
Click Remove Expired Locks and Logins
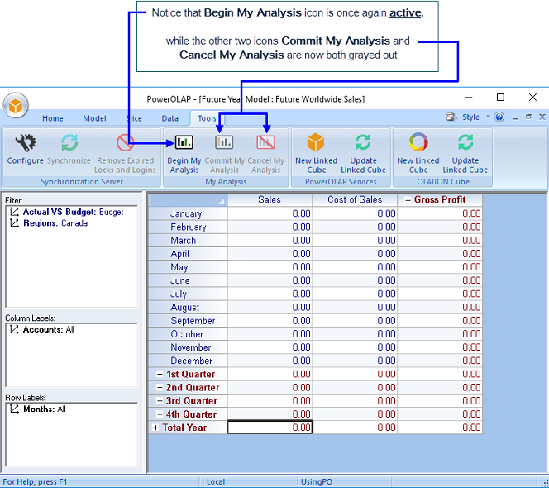125,154
